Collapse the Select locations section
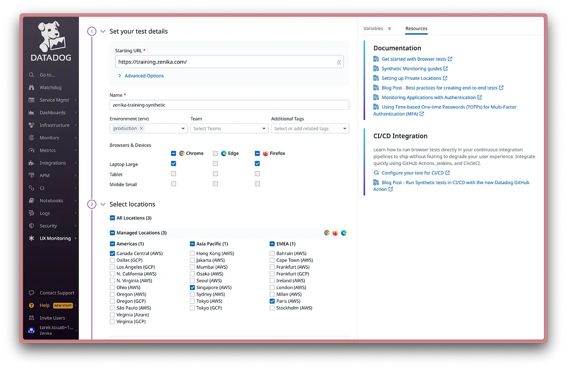This screenshot has height=369, width=567. 103,204
